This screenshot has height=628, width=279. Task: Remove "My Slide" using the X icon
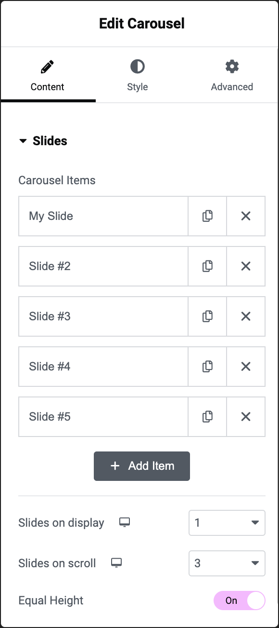[x=246, y=216]
